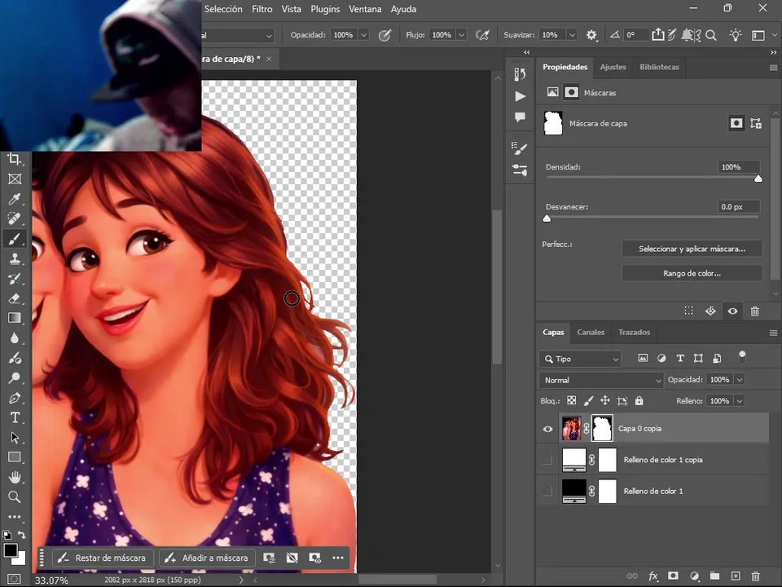
Task: Open Opacidad dropdown in options bar
Action: (x=364, y=35)
